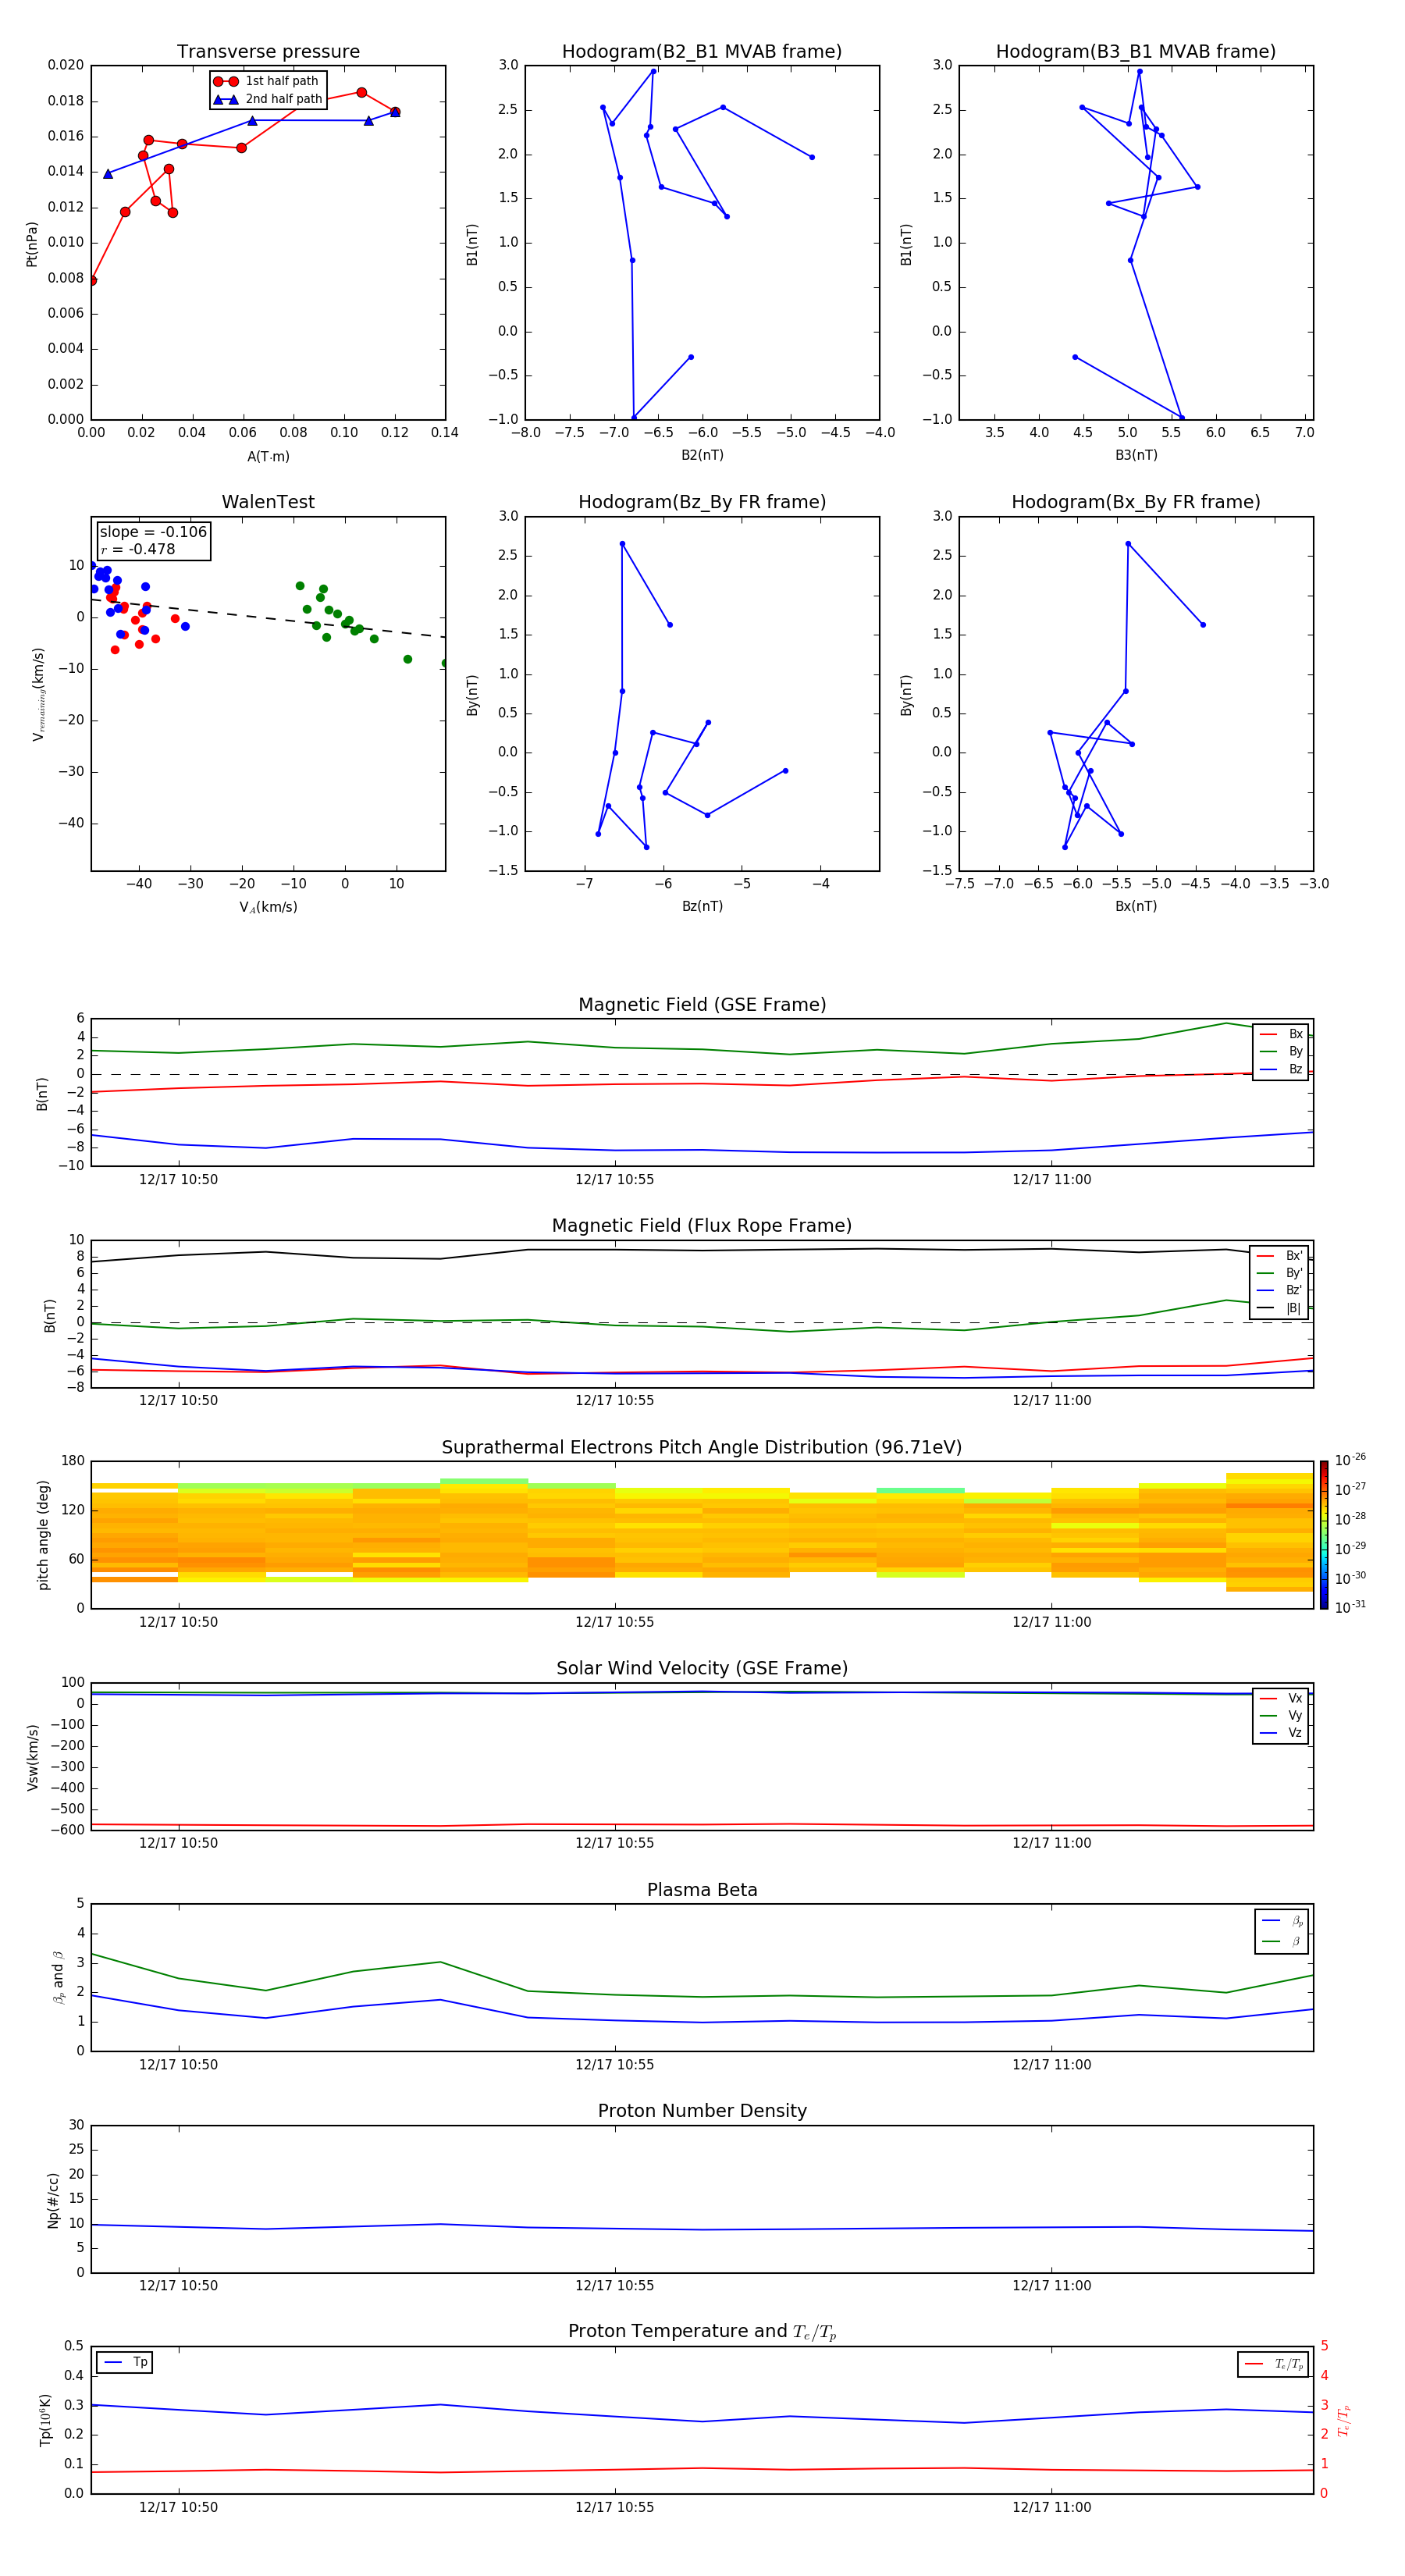Image resolution: width=1405 pixels, height=2576 pixels.
Task: Click the "Np(#/cc)" y-axis label
Action: (53, 2200)
